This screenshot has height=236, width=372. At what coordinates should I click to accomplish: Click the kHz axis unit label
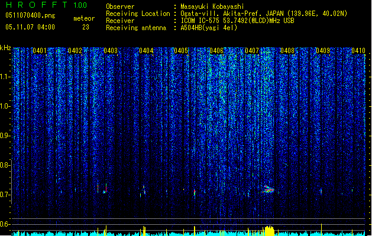[x=5, y=48]
